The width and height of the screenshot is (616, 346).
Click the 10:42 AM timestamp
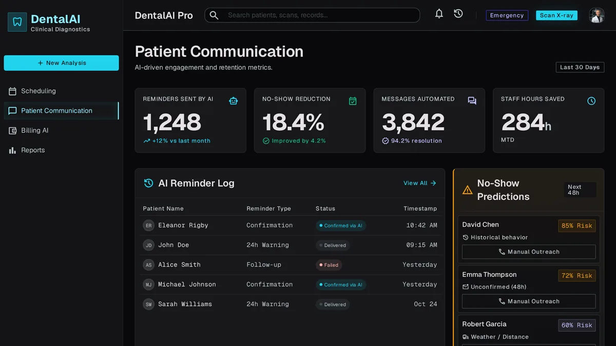[x=421, y=226]
